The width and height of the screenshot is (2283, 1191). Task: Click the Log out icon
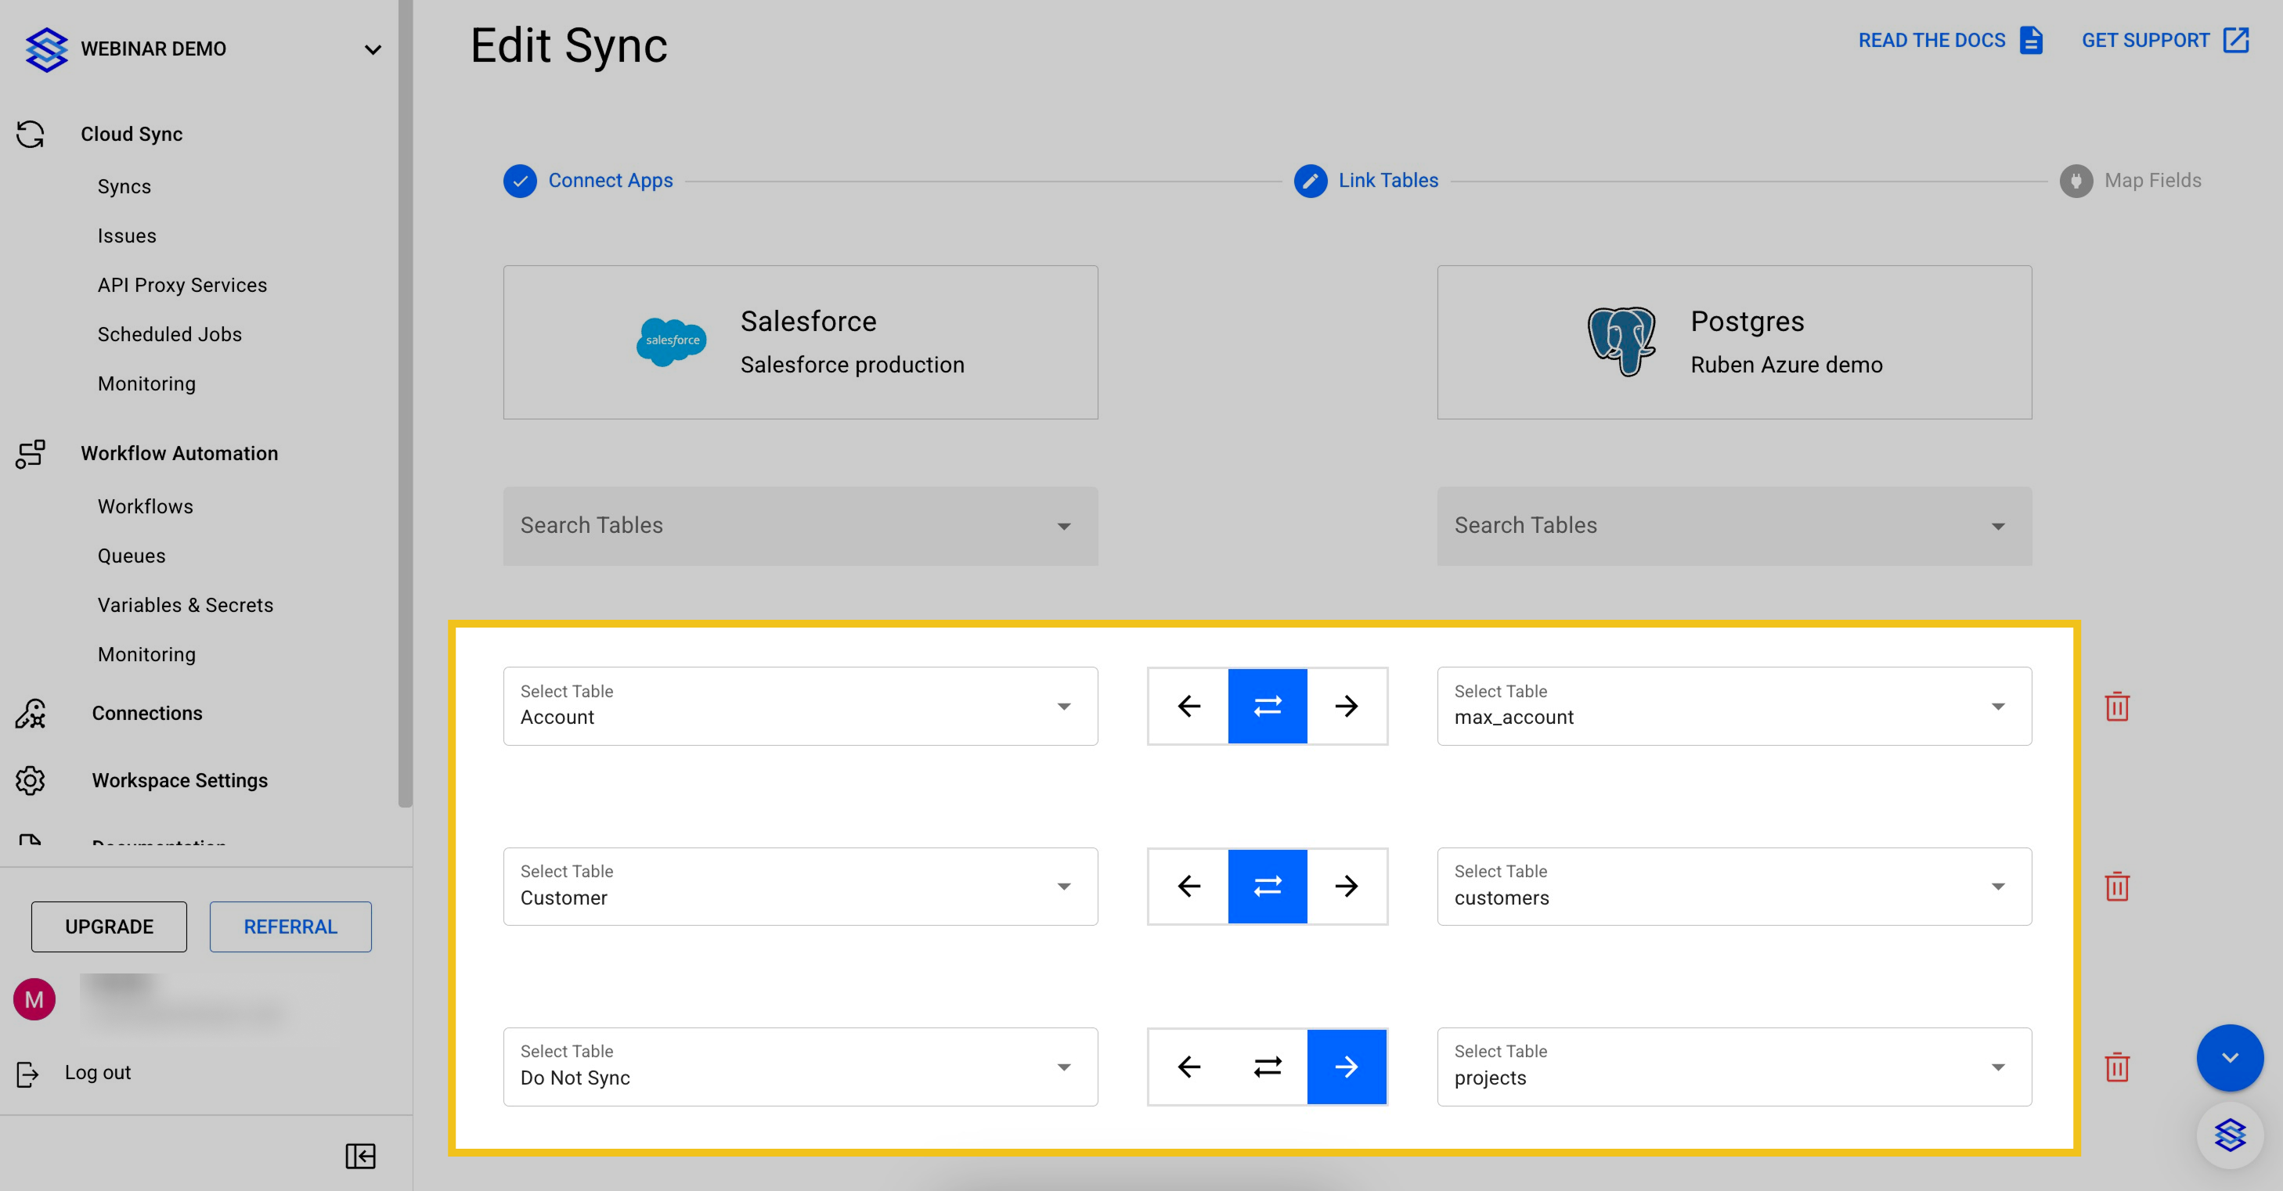click(27, 1073)
